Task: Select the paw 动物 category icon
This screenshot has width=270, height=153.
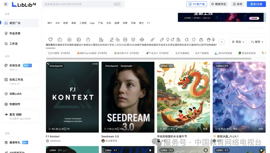Action: click(x=209, y=40)
